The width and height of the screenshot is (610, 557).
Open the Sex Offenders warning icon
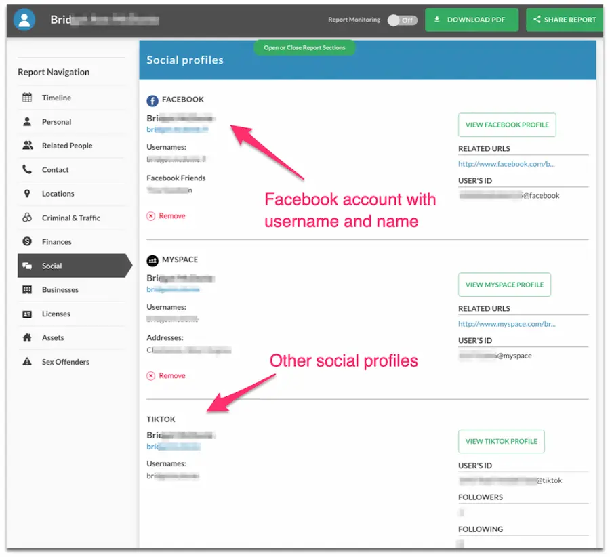tap(26, 361)
